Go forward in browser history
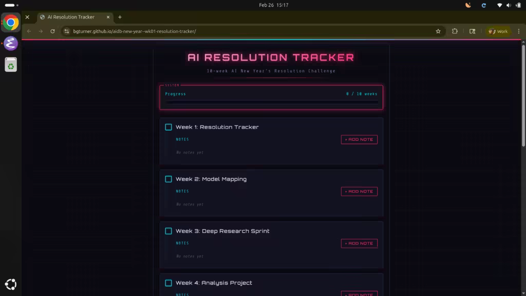This screenshot has width=526, height=296. point(41,31)
